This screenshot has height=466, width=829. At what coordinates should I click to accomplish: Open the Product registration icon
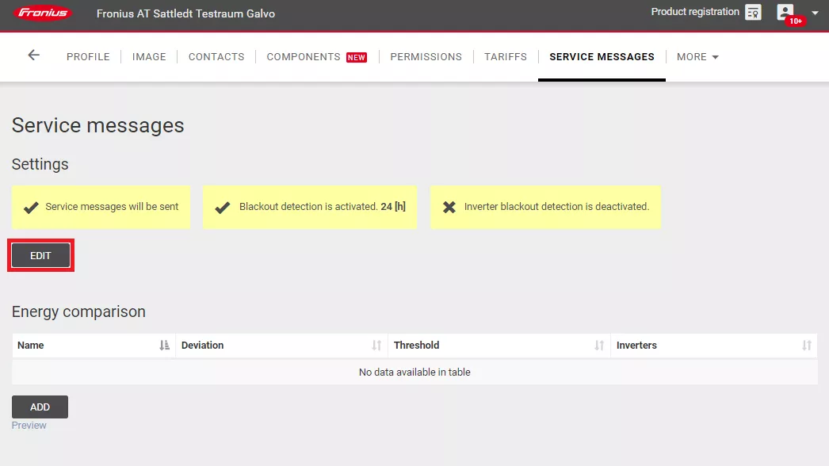click(x=753, y=12)
